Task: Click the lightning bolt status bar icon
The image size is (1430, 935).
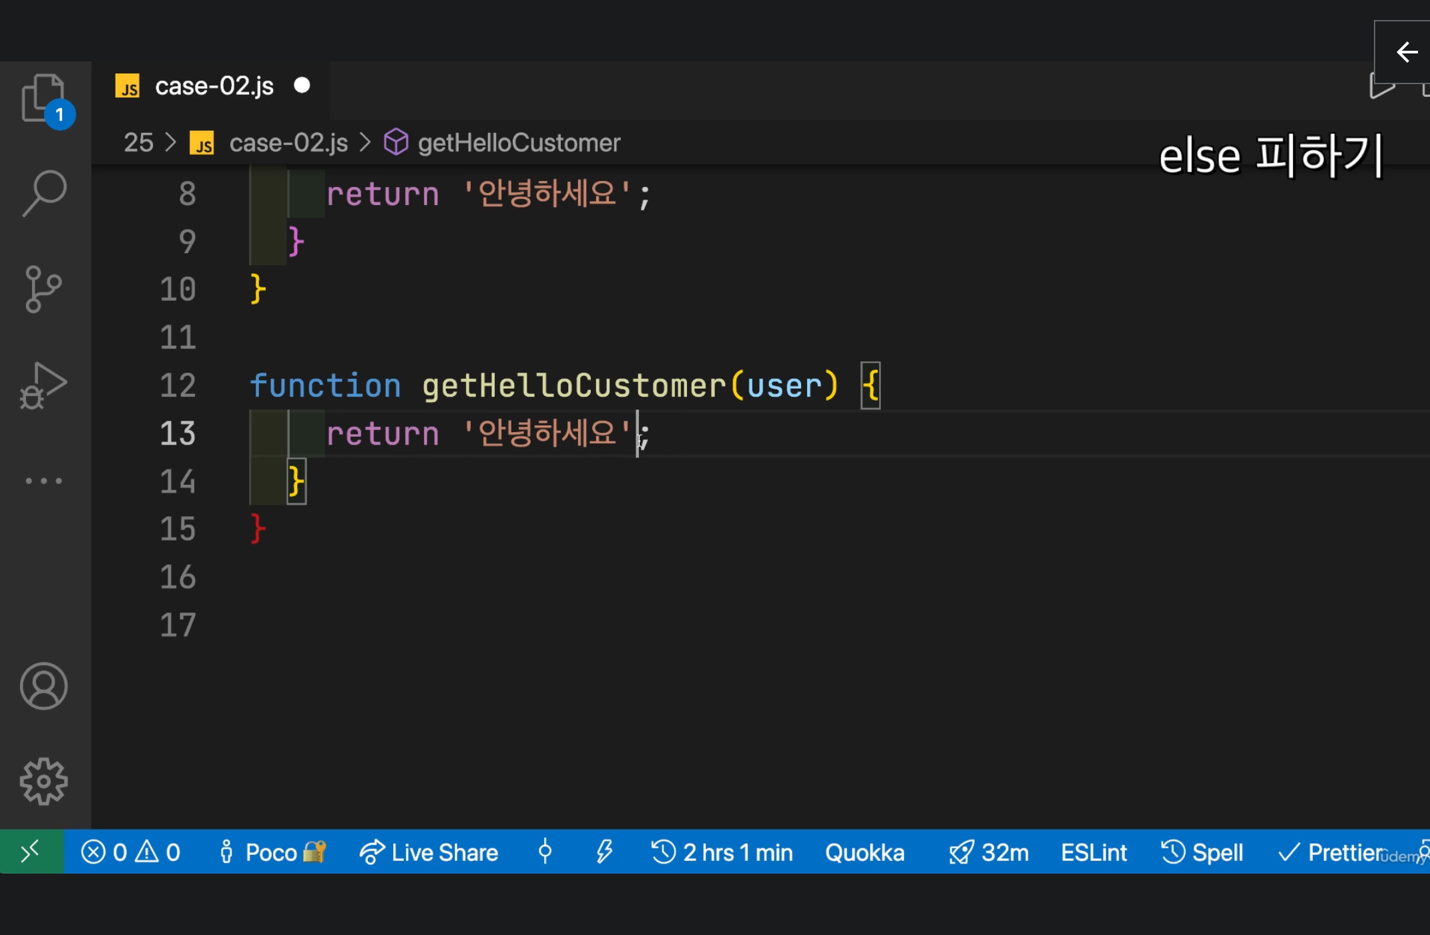Action: coord(604,852)
